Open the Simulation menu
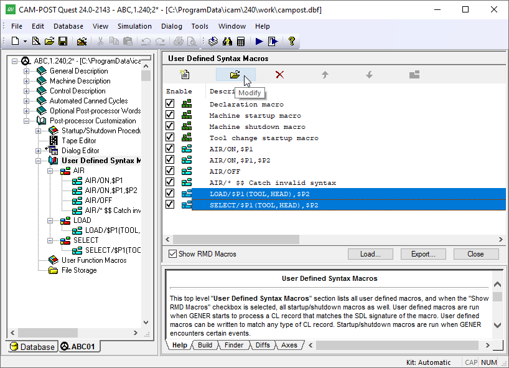Viewport: 509px width, 368px height. 134,26
